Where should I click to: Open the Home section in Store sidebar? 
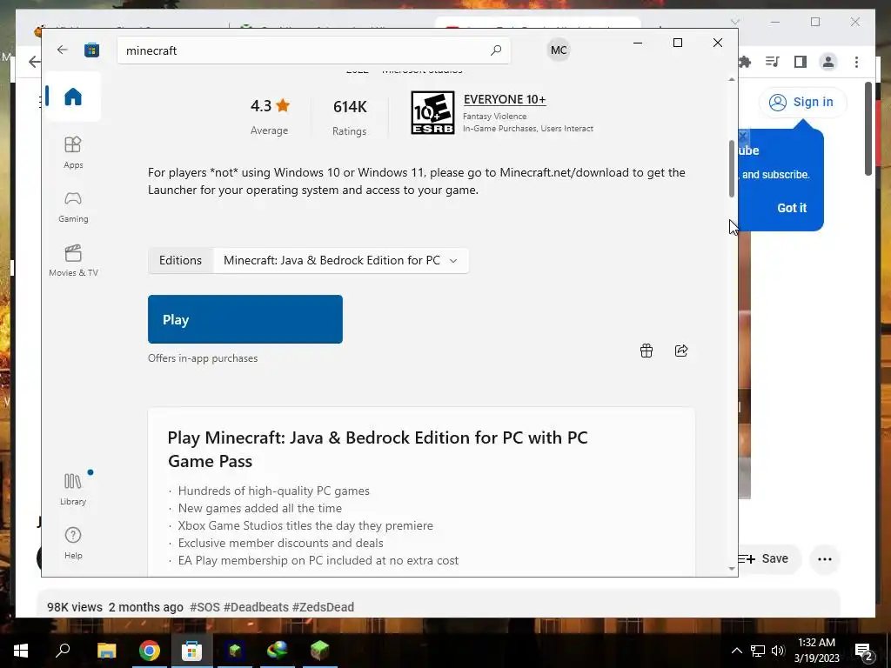point(73,97)
